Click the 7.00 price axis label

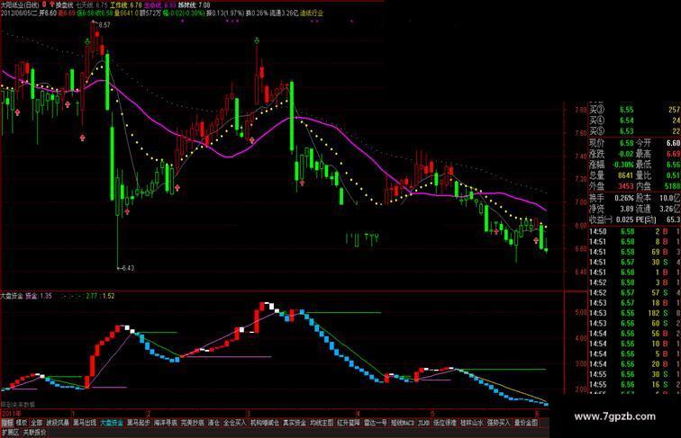point(581,202)
